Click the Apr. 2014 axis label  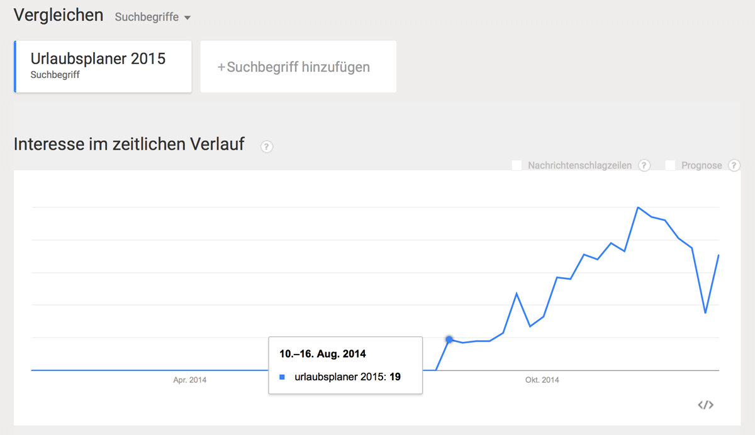[190, 380]
